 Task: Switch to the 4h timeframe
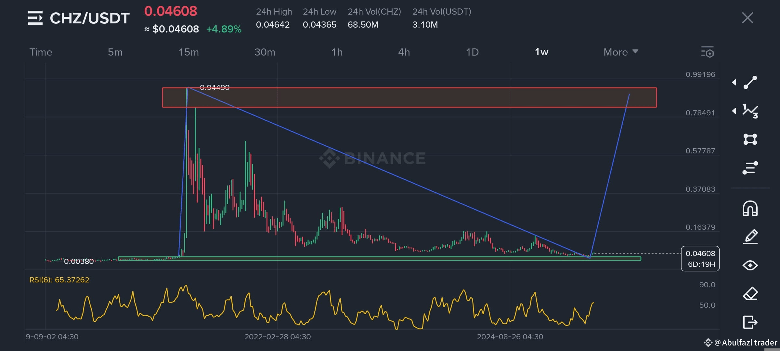point(404,52)
